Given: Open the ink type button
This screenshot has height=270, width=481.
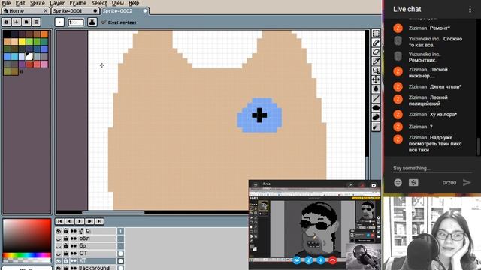Looking at the screenshot, I should coord(92,22).
